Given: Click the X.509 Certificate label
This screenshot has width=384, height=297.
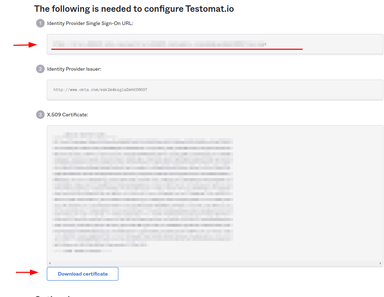Looking at the screenshot, I should [x=67, y=115].
